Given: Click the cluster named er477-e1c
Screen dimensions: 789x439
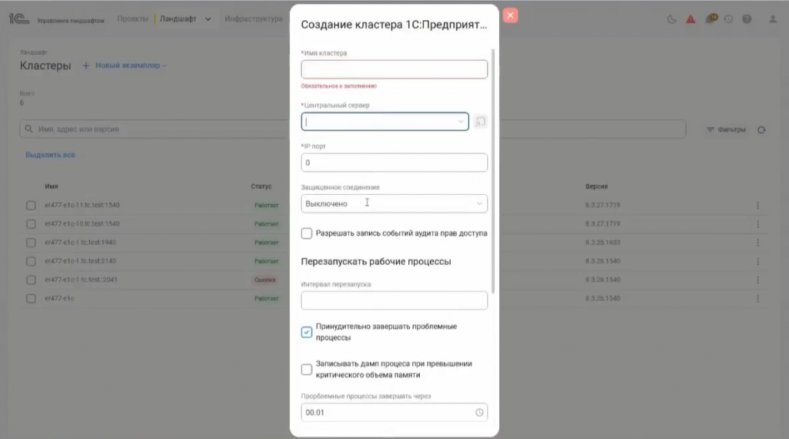Looking at the screenshot, I should [59, 298].
